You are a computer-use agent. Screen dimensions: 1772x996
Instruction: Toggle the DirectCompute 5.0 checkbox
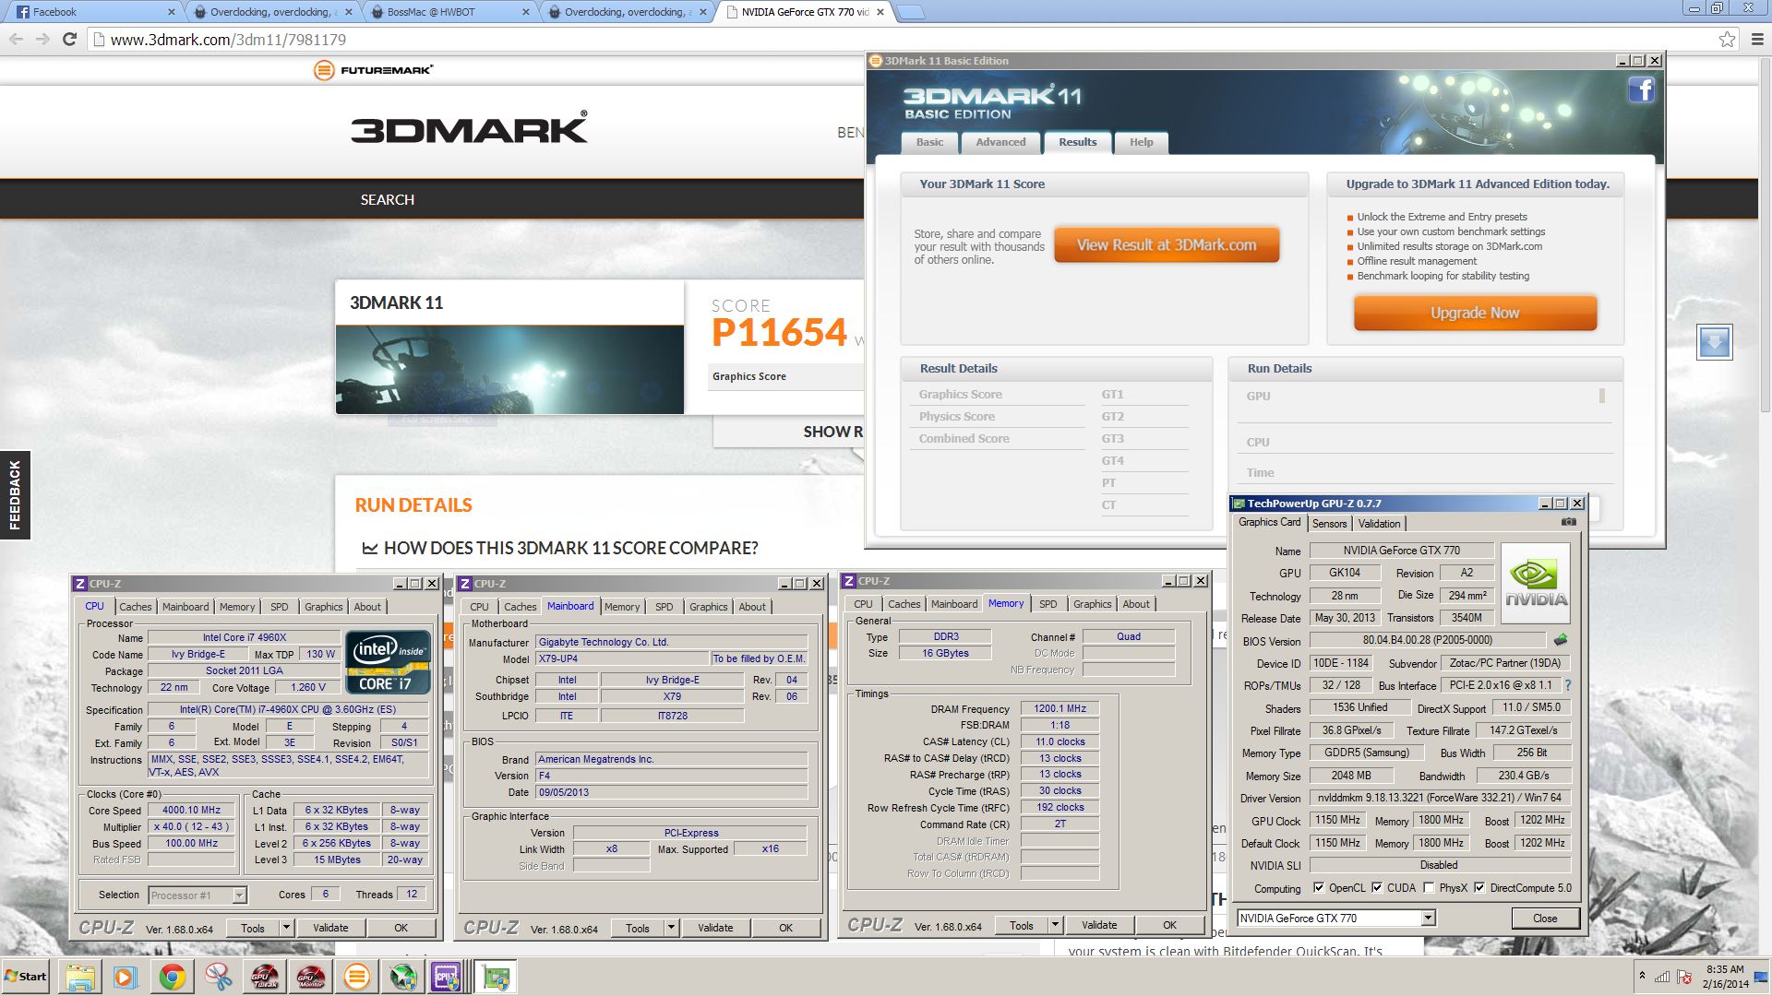point(1479,888)
